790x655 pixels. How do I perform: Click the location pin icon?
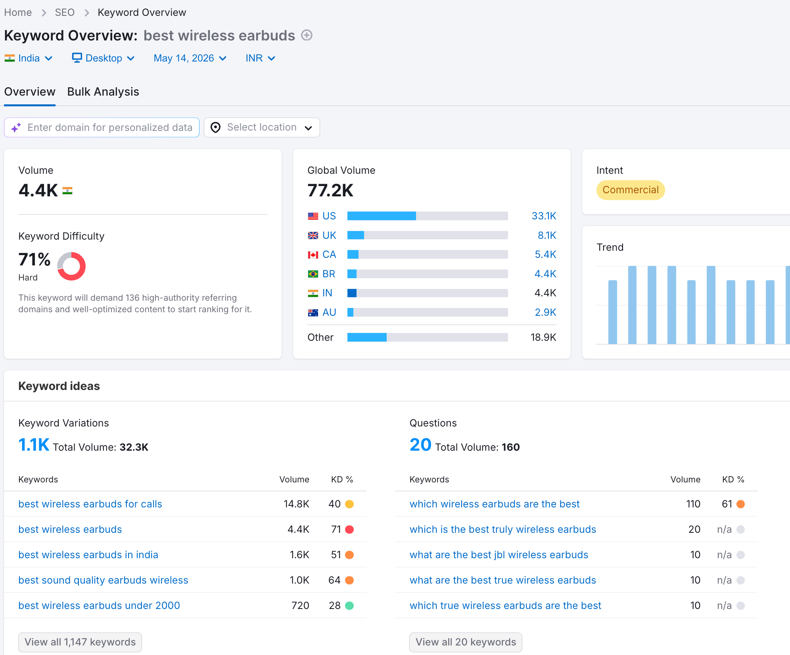pyautogui.click(x=215, y=127)
